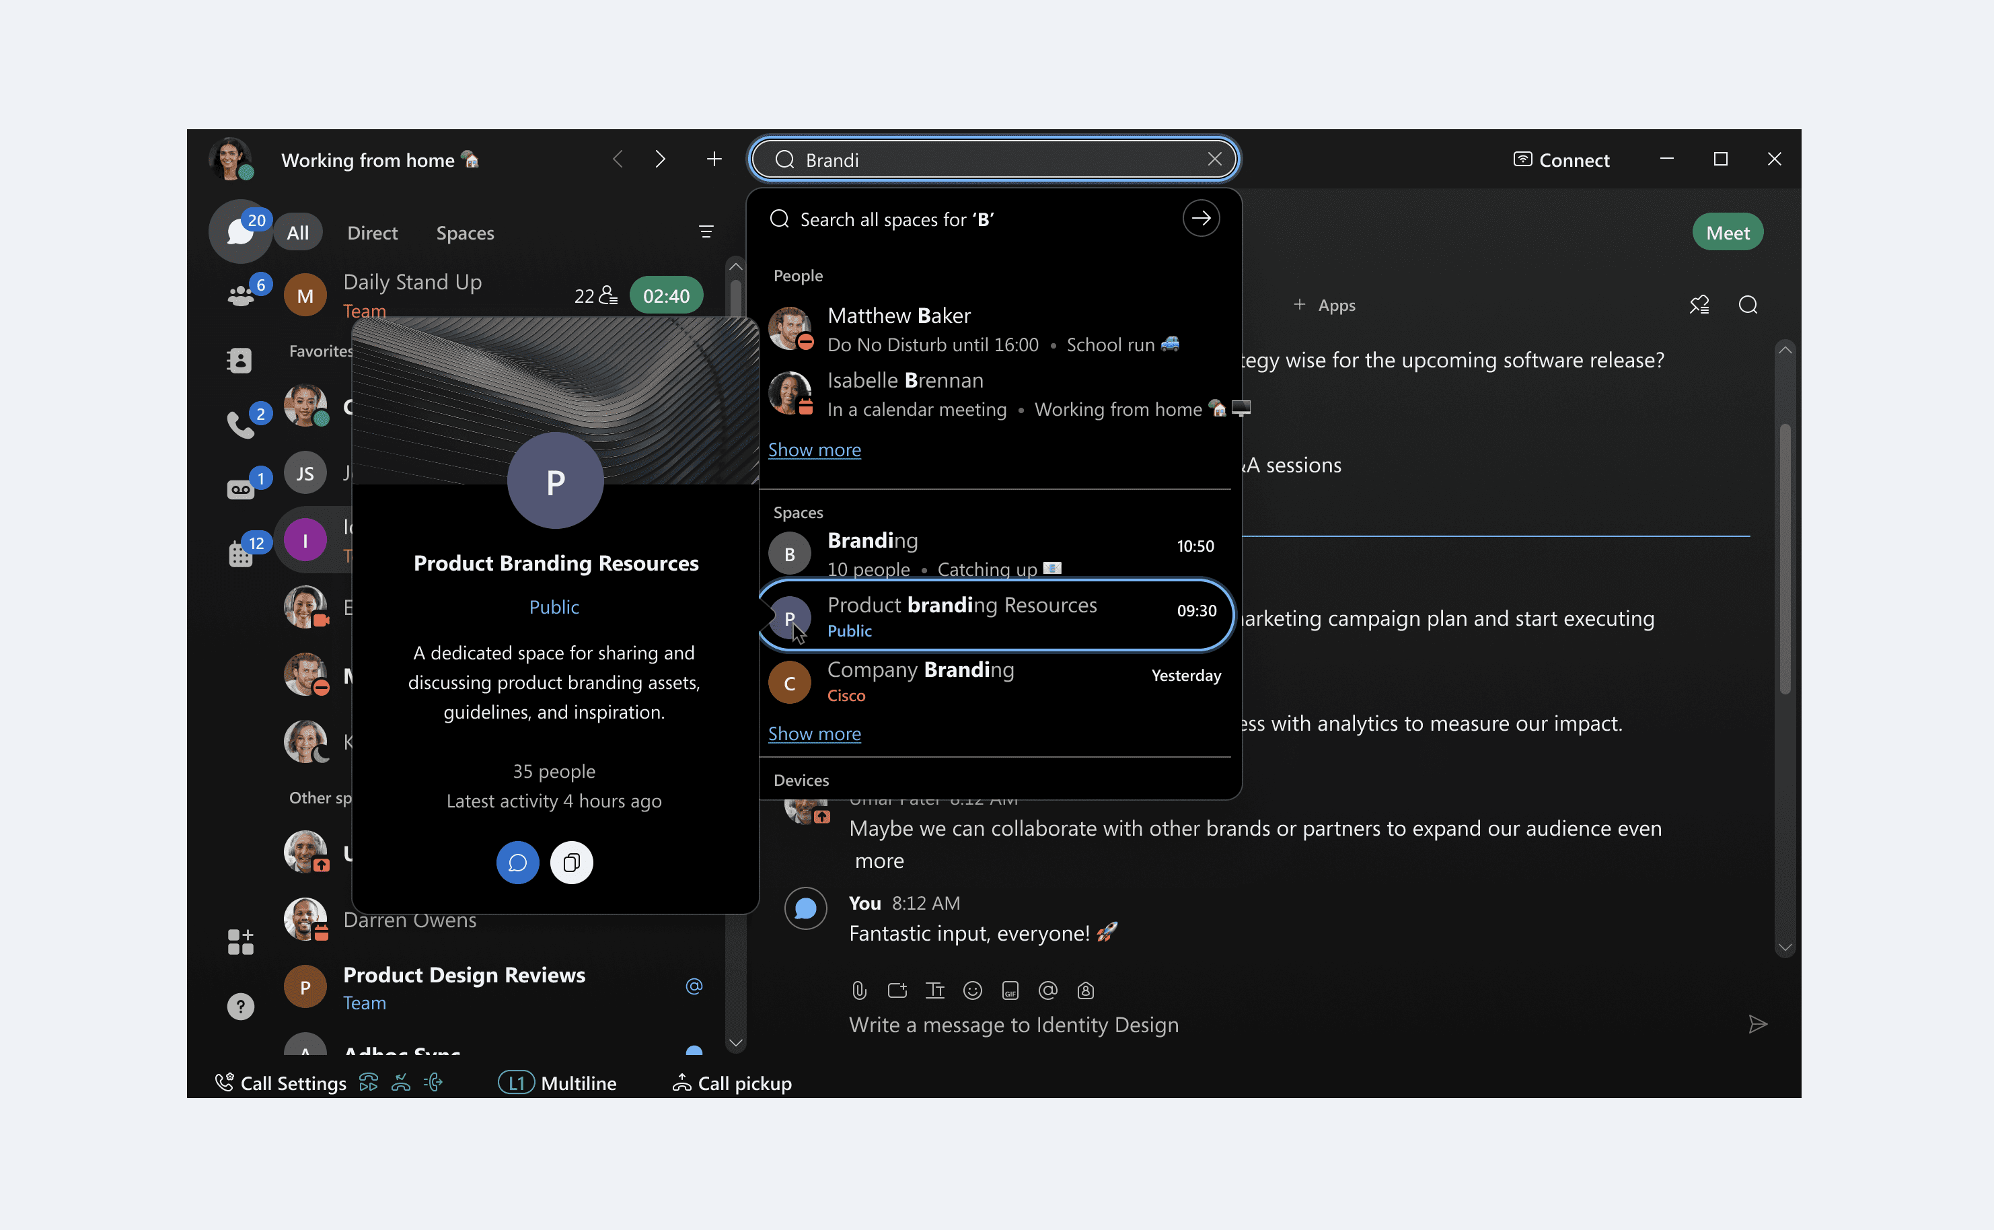Open pinned messages icon in the space header
The width and height of the screenshot is (1994, 1230).
(x=1699, y=305)
